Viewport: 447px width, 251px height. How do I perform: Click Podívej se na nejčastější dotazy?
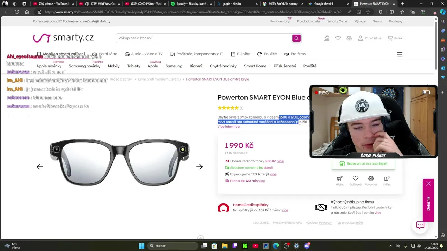coord(86,21)
